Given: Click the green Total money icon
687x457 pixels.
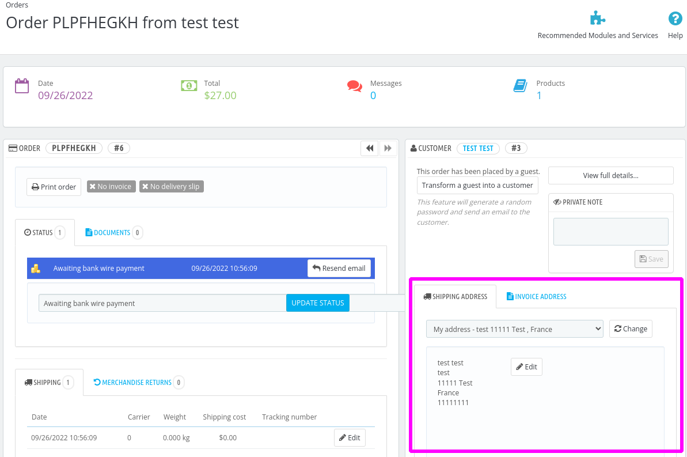Looking at the screenshot, I should 189,85.
